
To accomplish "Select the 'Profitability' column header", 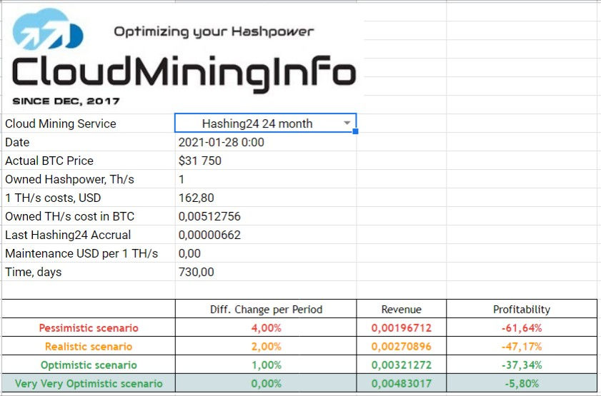I will (522, 309).
